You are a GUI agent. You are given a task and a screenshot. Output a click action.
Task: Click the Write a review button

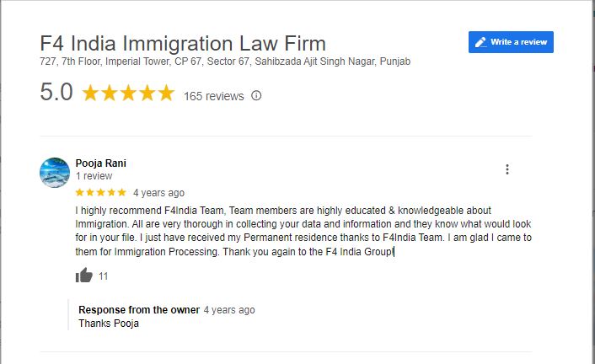click(x=511, y=42)
